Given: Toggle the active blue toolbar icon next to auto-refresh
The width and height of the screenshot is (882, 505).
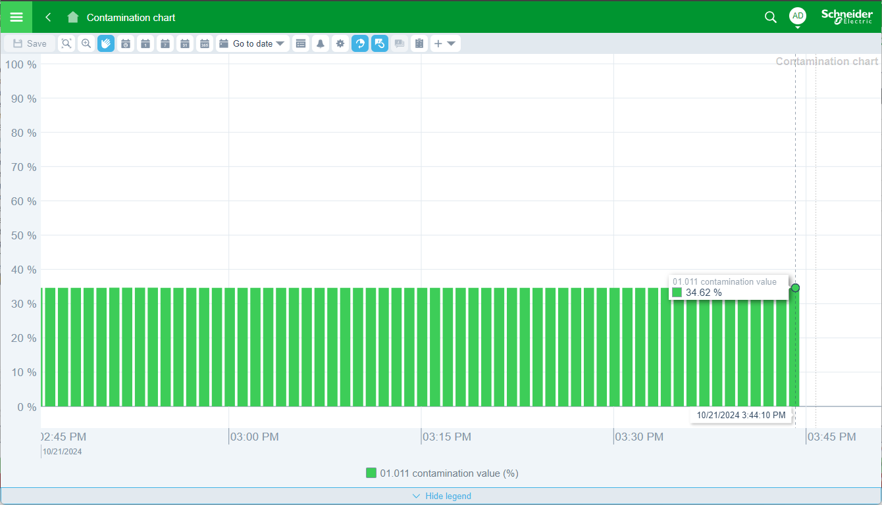Looking at the screenshot, I should point(380,43).
